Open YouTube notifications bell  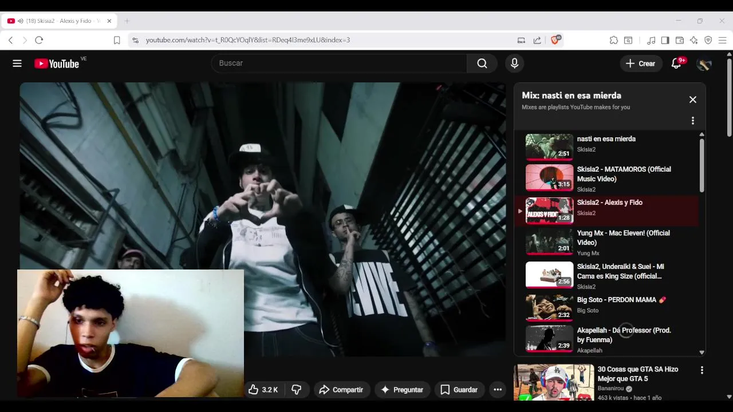point(676,64)
